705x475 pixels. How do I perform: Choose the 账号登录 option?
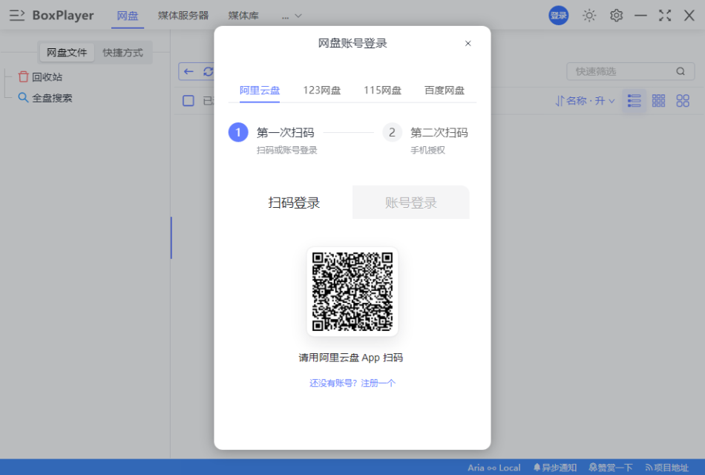tap(411, 203)
